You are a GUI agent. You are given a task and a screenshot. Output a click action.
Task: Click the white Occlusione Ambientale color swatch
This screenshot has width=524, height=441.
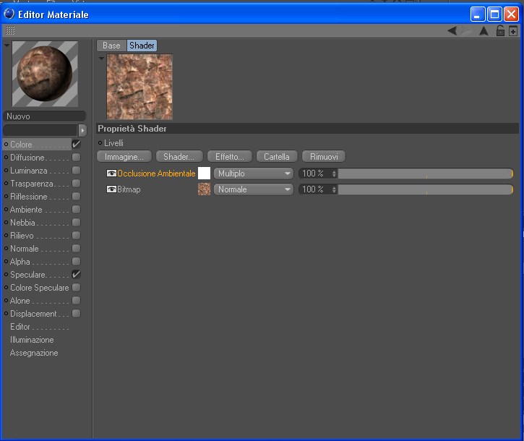(x=204, y=174)
